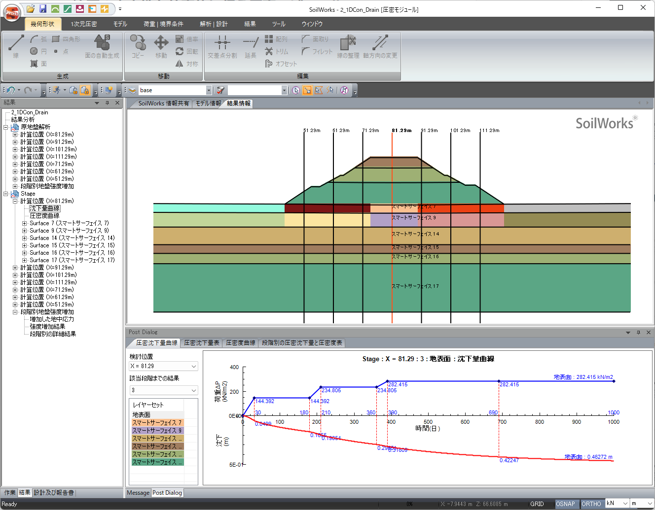The height and width of the screenshot is (510, 655).
Task: Toggle OSNAP in the status bar
Action: (x=565, y=504)
